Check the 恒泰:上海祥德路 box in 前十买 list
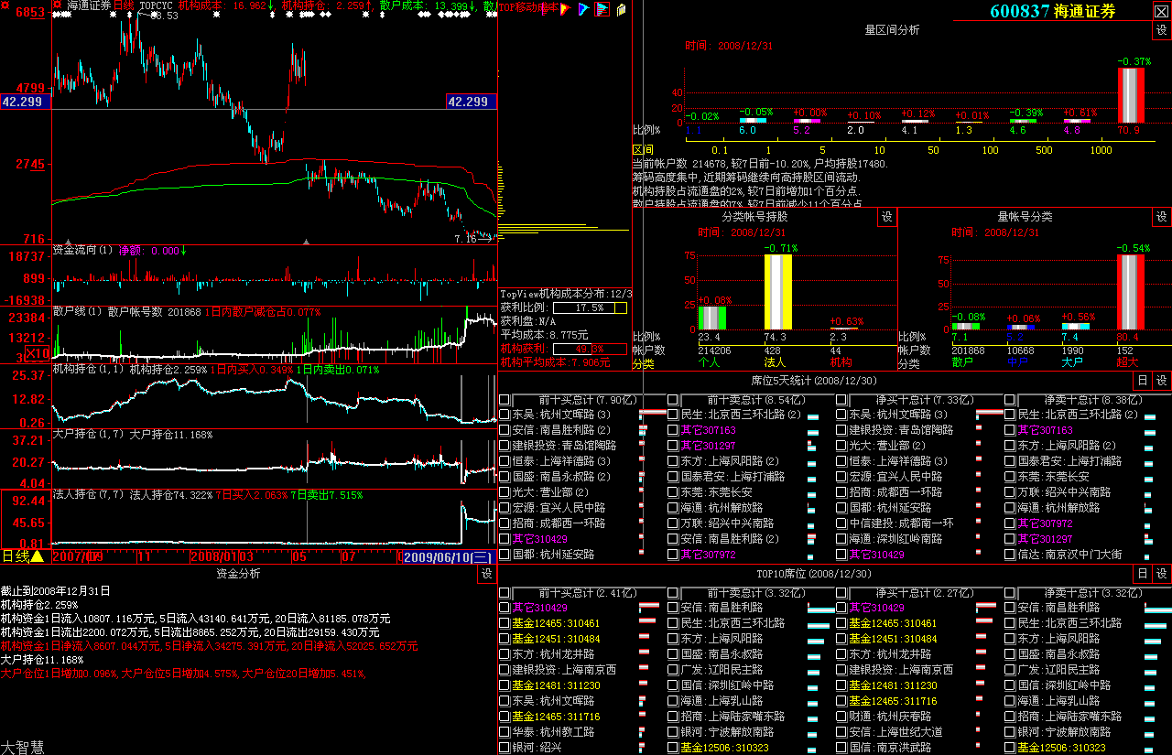 505,461
